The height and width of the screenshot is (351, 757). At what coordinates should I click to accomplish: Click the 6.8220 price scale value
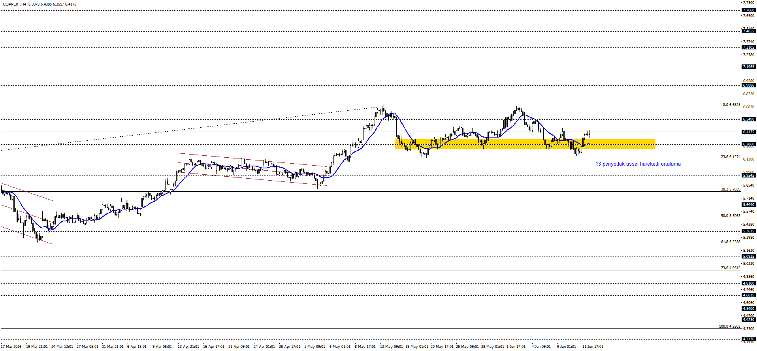coord(749,94)
